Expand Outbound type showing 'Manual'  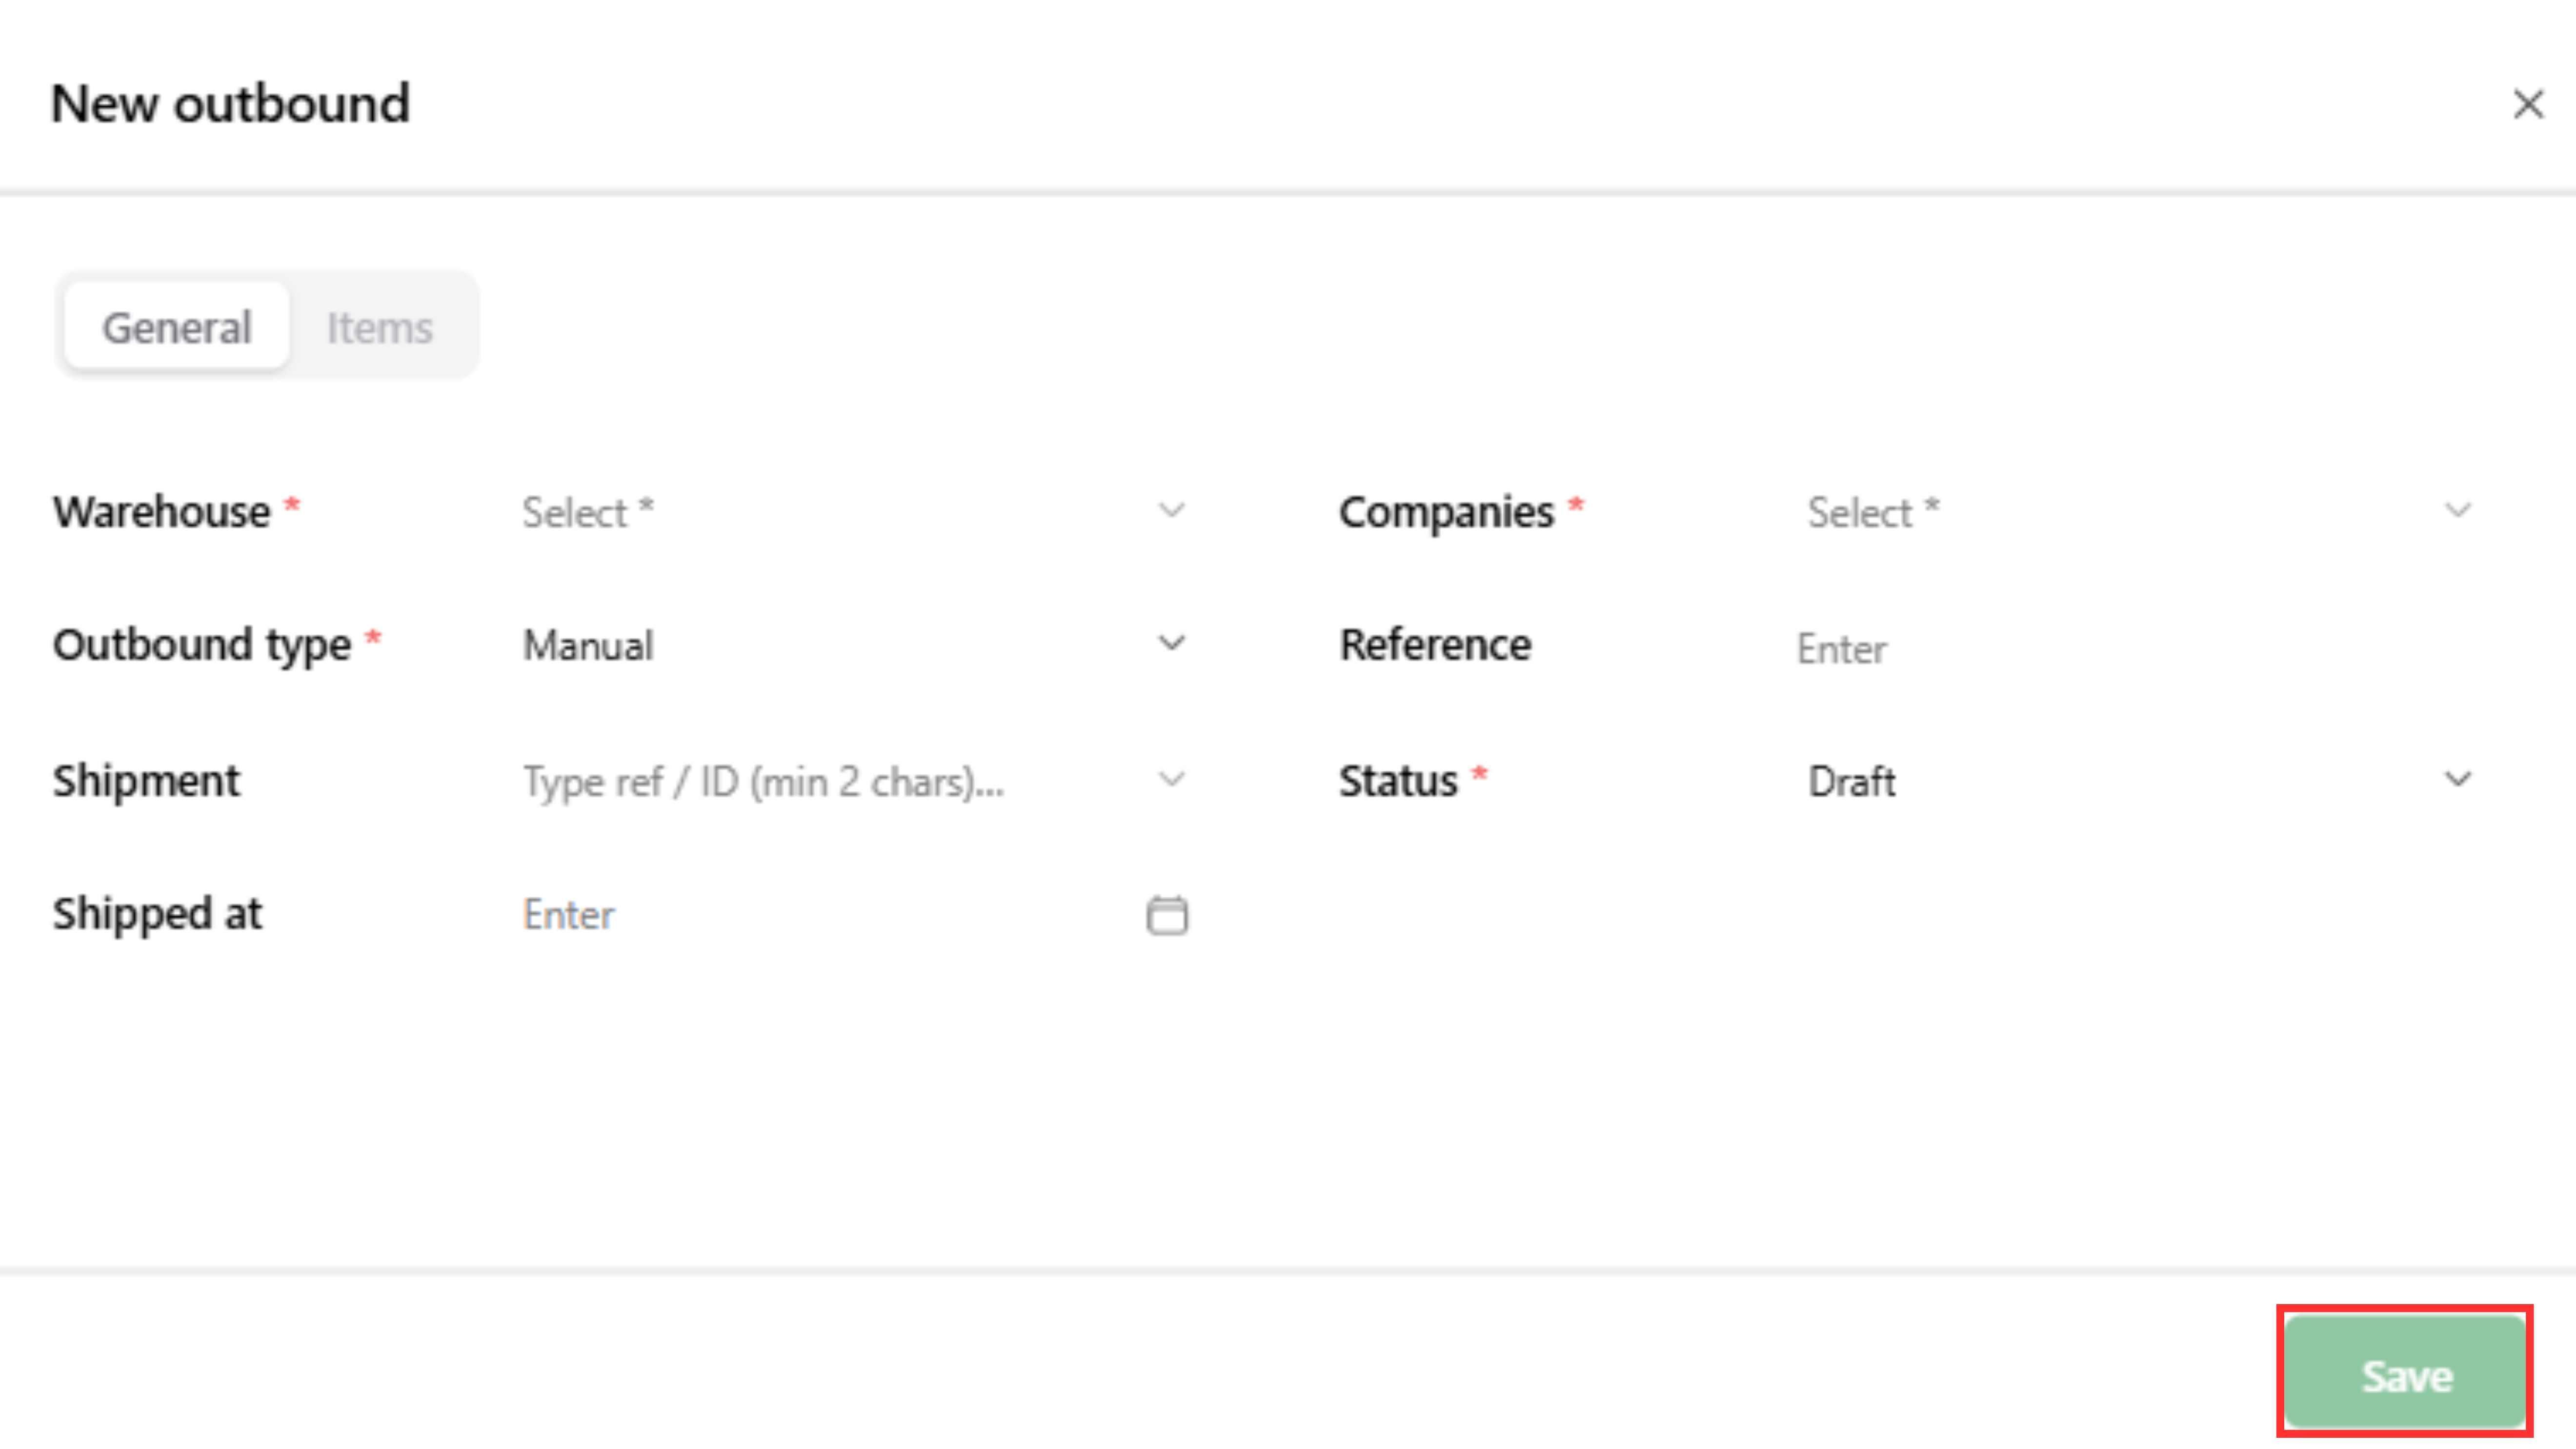pyautogui.click(x=830, y=646)
